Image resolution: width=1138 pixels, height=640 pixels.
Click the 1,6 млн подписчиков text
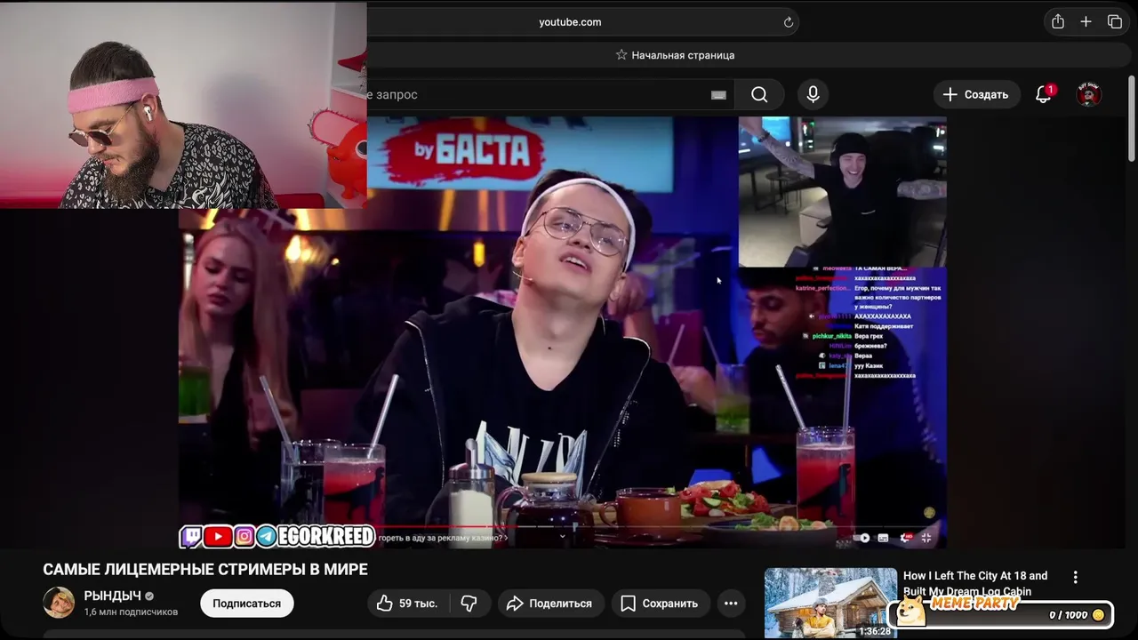tap(131, 612)
